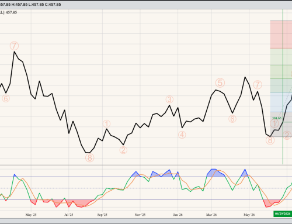
Task: Select wave marker 7 above the 2025 price peak
Action: pos(14,46)
